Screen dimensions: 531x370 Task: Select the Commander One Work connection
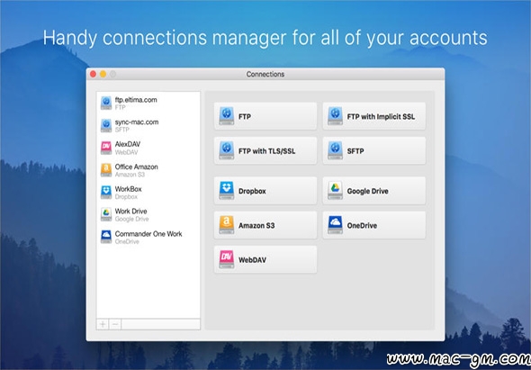(148, 237)
